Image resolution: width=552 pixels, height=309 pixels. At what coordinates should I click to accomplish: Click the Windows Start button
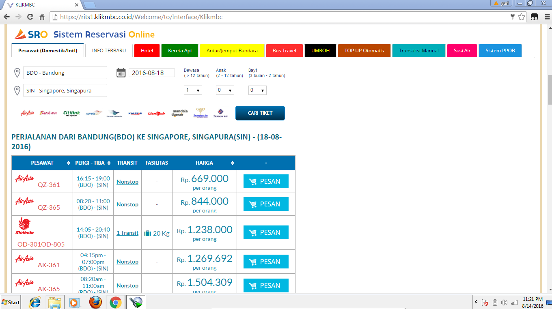(x=11, y=302)
